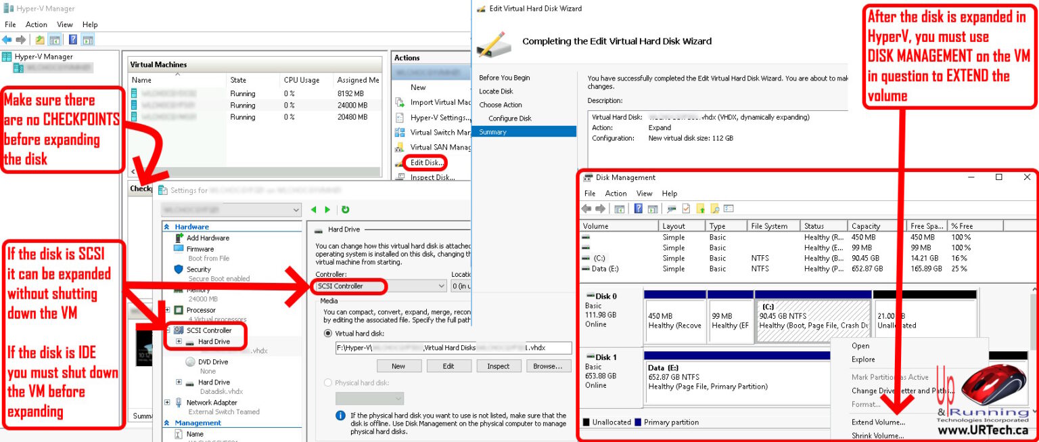Open Hyper-V Settings from Actions pane
The width and height of the screenshot is (1039, 442).
click(x=436, y=118)
